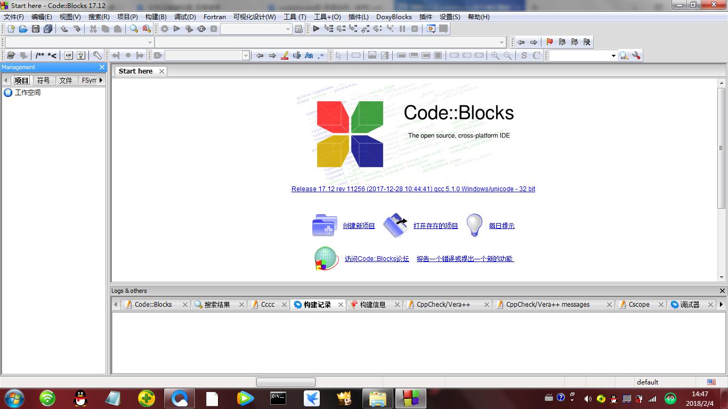Click the doxygen line comment icon

[52, 55]
